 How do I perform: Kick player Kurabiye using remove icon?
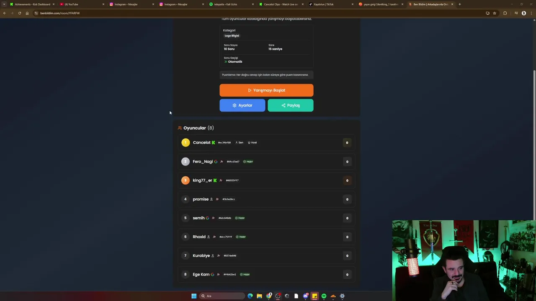218,256
